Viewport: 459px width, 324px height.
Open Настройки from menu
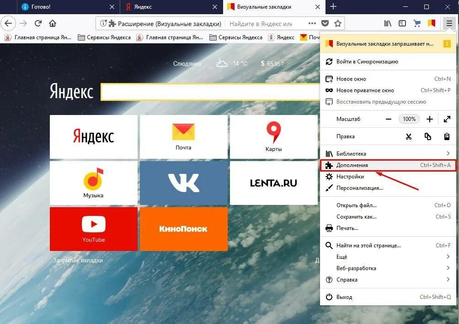[x=388, y=177]
